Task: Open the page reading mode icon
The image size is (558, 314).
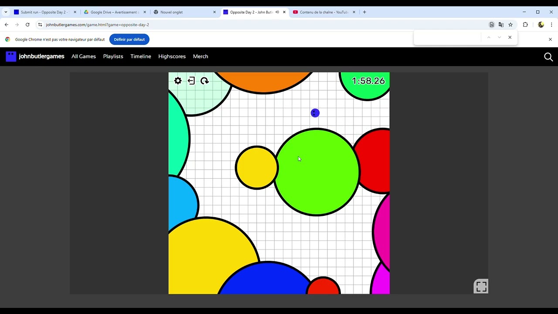Action: click(492, 25)
